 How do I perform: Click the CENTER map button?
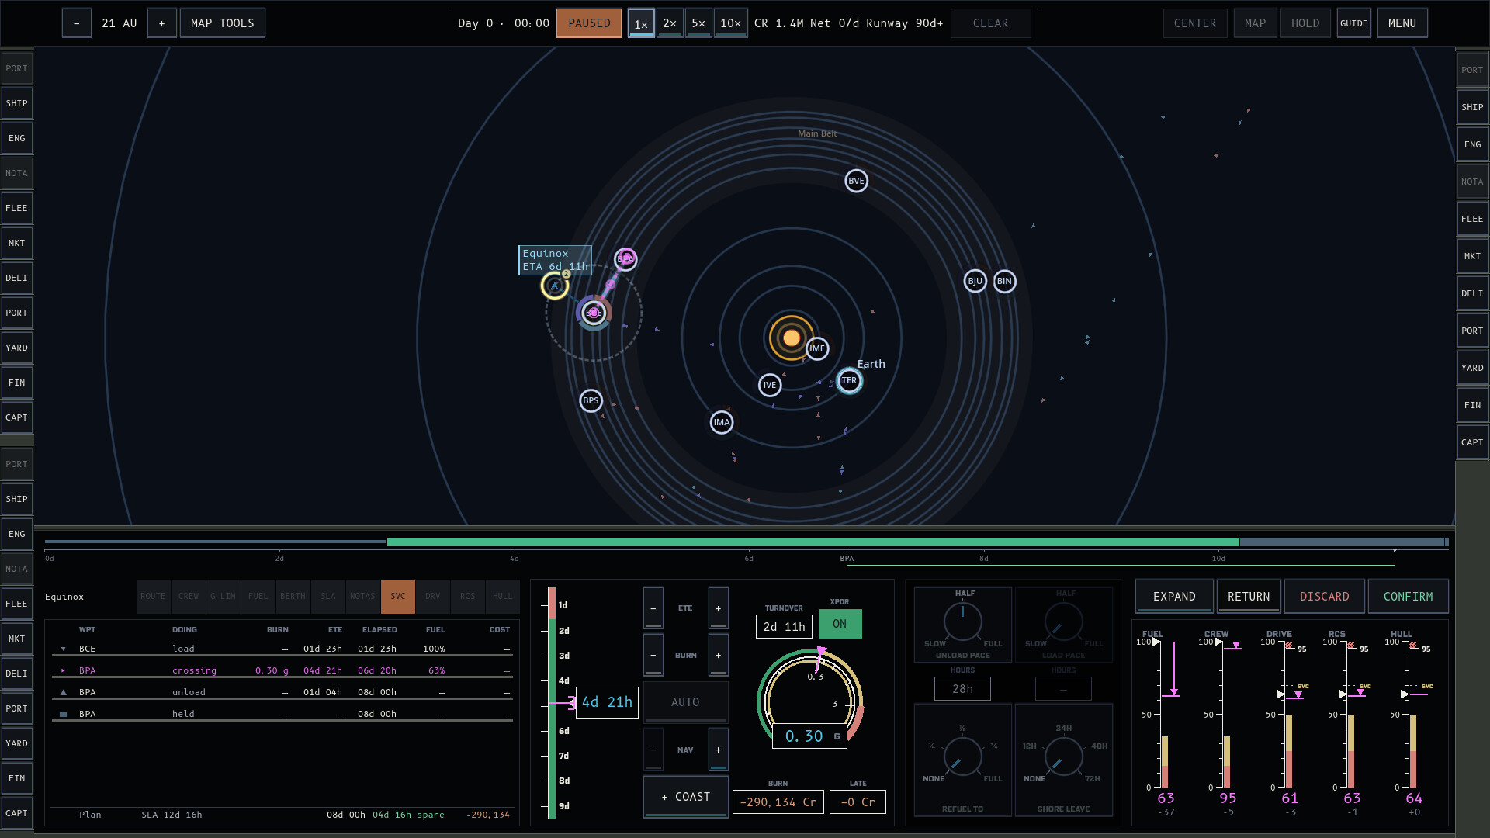coord(1195,23)
